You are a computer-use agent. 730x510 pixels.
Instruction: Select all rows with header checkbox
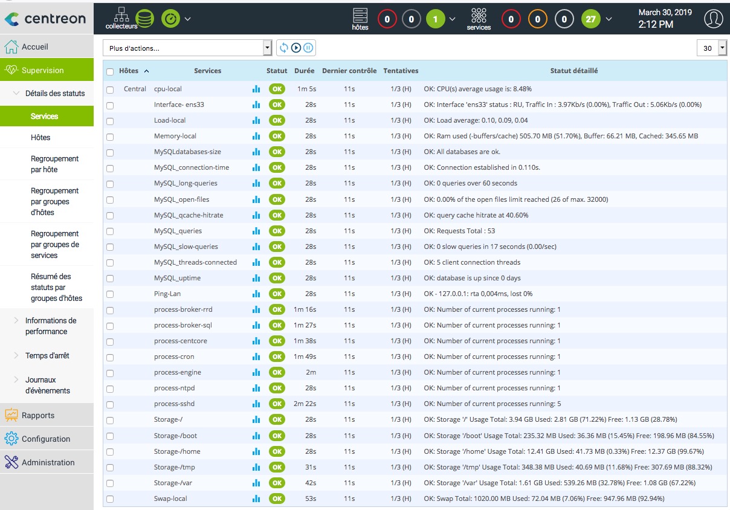(x=110, y=71)
